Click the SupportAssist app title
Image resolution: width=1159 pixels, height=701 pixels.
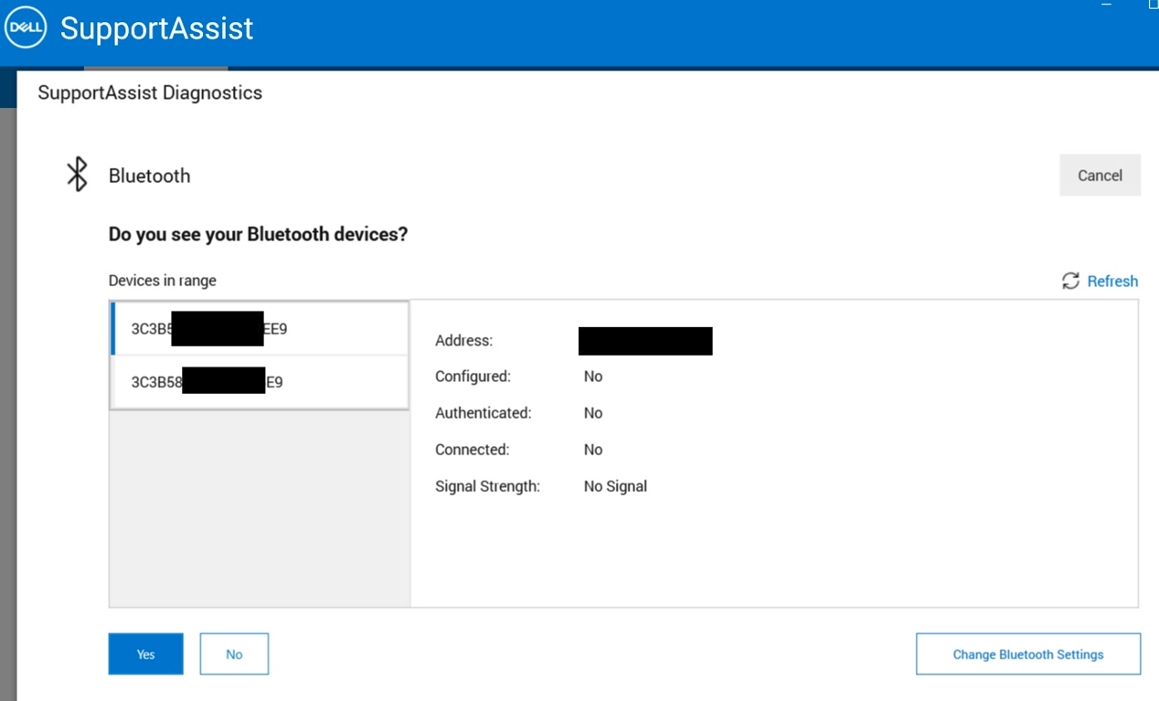click(156, 28)
